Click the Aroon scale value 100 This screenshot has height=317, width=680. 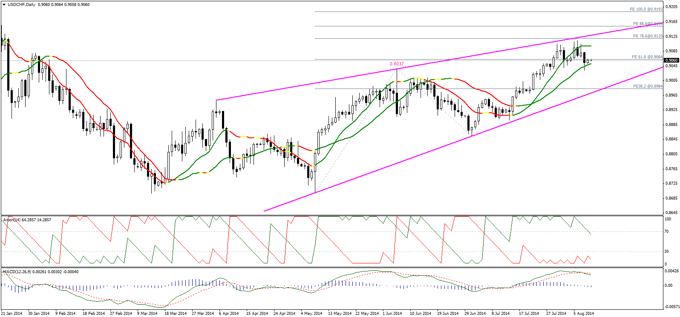click(668, 219)
